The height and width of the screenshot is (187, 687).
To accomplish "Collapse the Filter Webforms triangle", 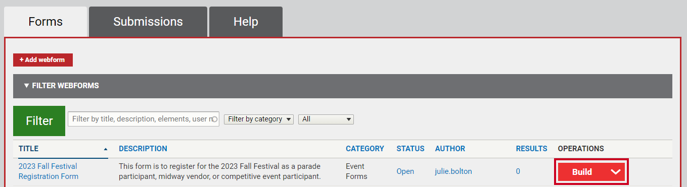I will coord(26,86).
